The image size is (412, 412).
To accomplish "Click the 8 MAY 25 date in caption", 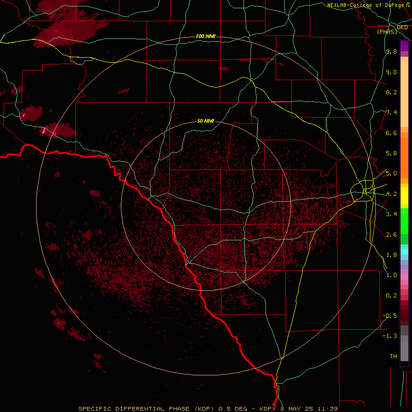I will click(x=297, y=409).
